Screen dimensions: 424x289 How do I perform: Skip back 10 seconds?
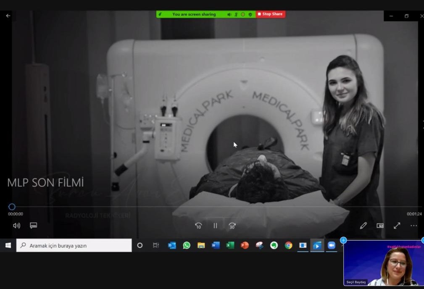tap(198, 226)
